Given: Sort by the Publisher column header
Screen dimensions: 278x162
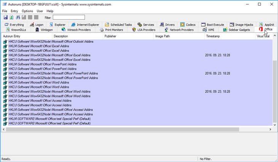Looking at the screenshot, I should [x=128, y=36].
